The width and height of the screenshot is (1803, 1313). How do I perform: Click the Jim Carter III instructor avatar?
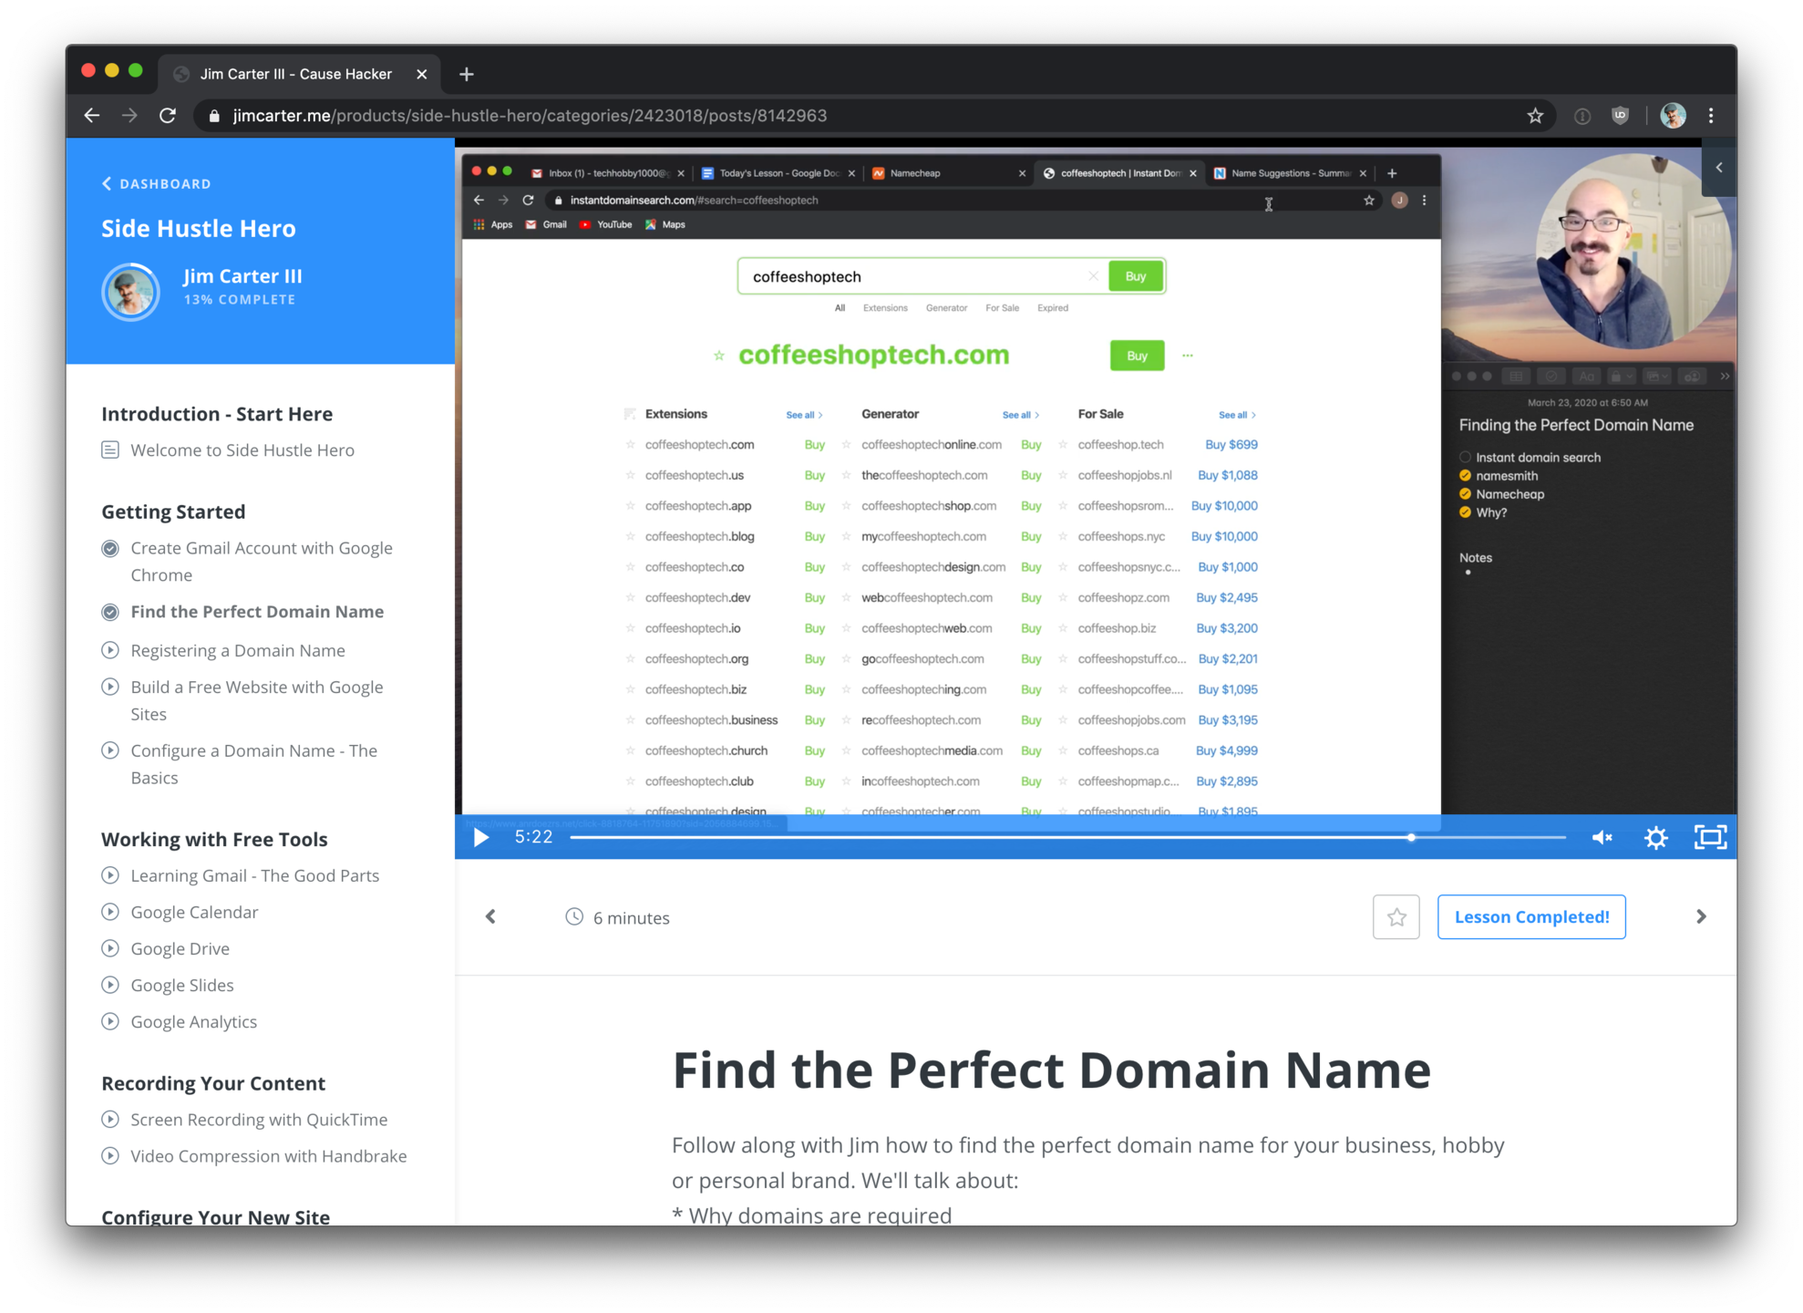coord(130,292)
